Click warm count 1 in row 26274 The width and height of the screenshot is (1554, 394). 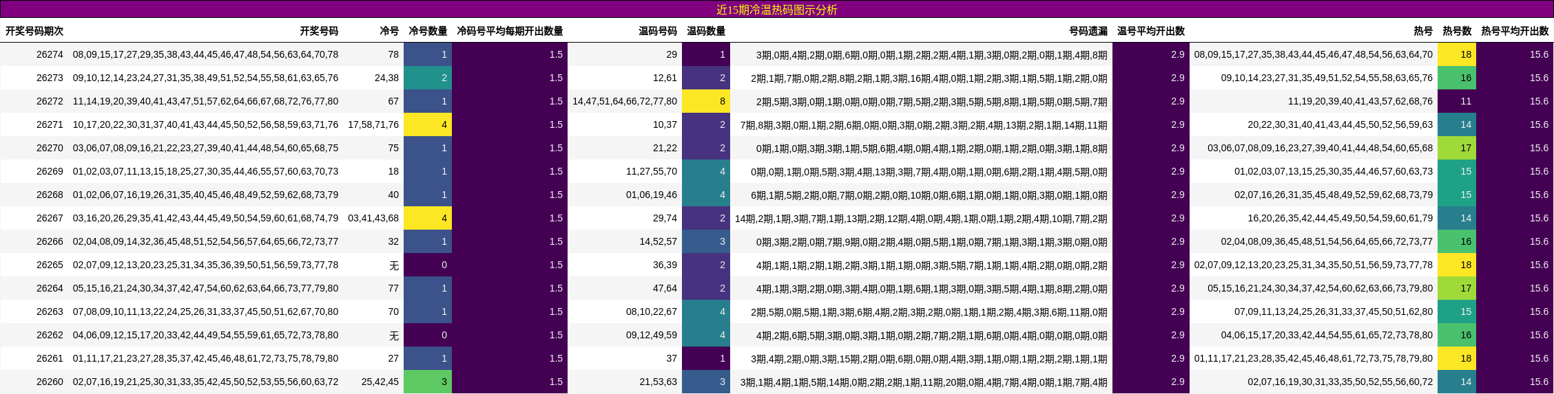706,54
